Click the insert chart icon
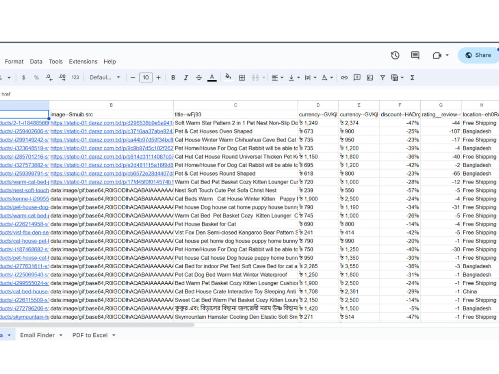 pos(370,78)
